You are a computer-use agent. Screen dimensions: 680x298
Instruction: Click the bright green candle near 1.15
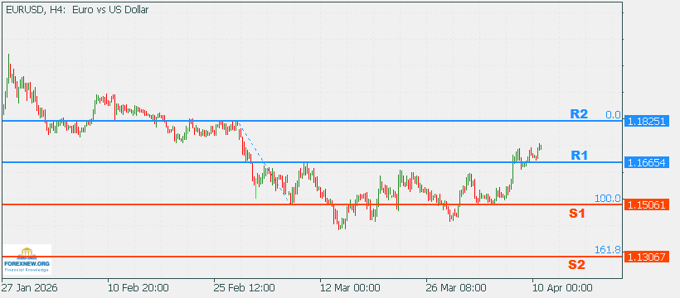coord(256,190)
